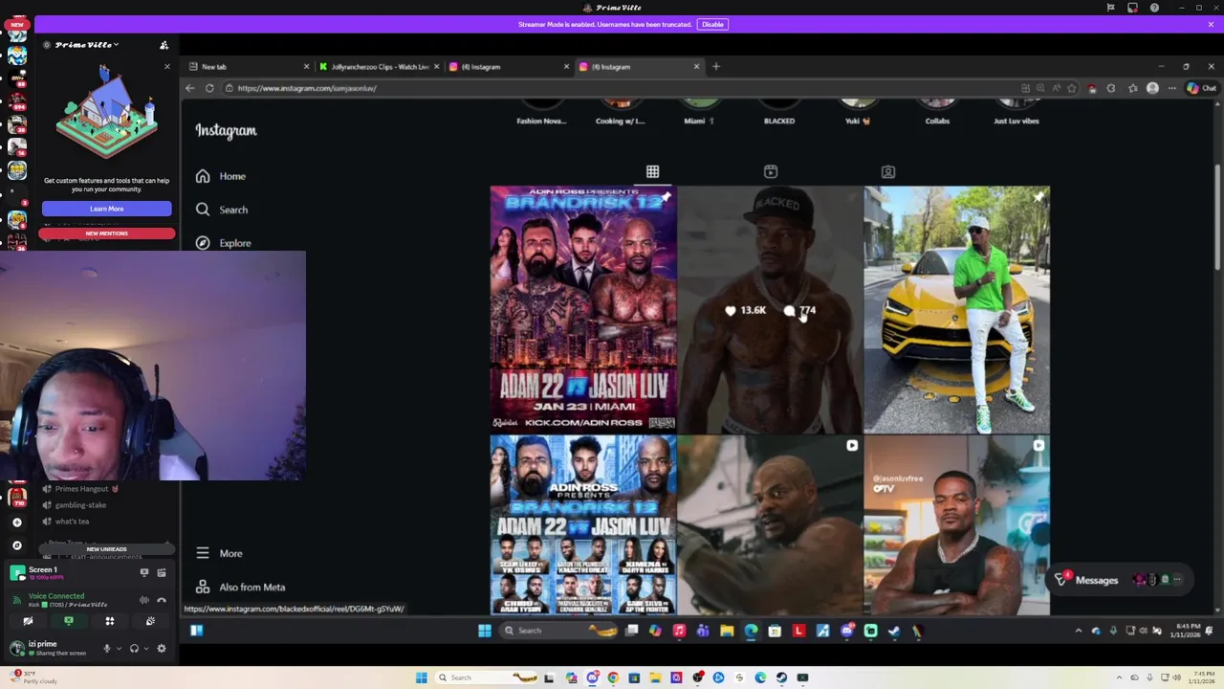Open Instagram Search in the sidebar

[x=222, y=210]
